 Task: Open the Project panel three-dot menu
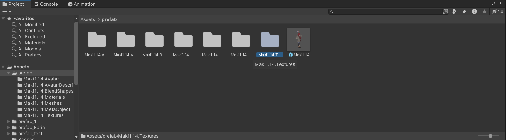click(500, 4)
